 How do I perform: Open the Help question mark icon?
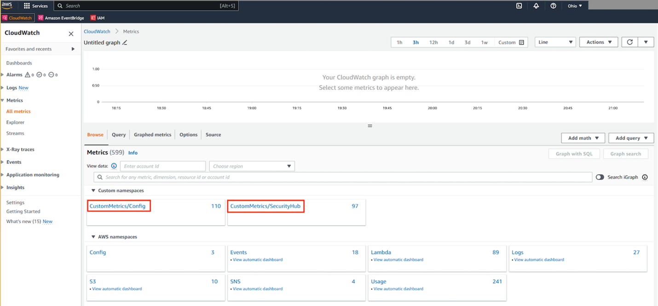coord(553,6)
